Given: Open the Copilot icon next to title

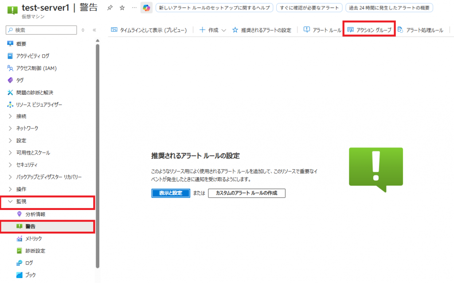Looking at the screenshot, I should (146, 8).
